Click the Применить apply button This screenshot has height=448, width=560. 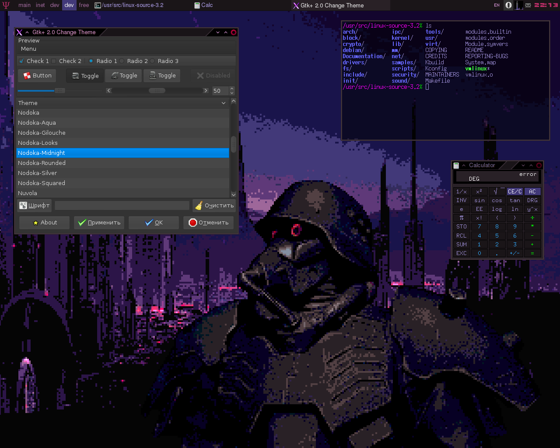pyautogui.click(x=99, y=223)
